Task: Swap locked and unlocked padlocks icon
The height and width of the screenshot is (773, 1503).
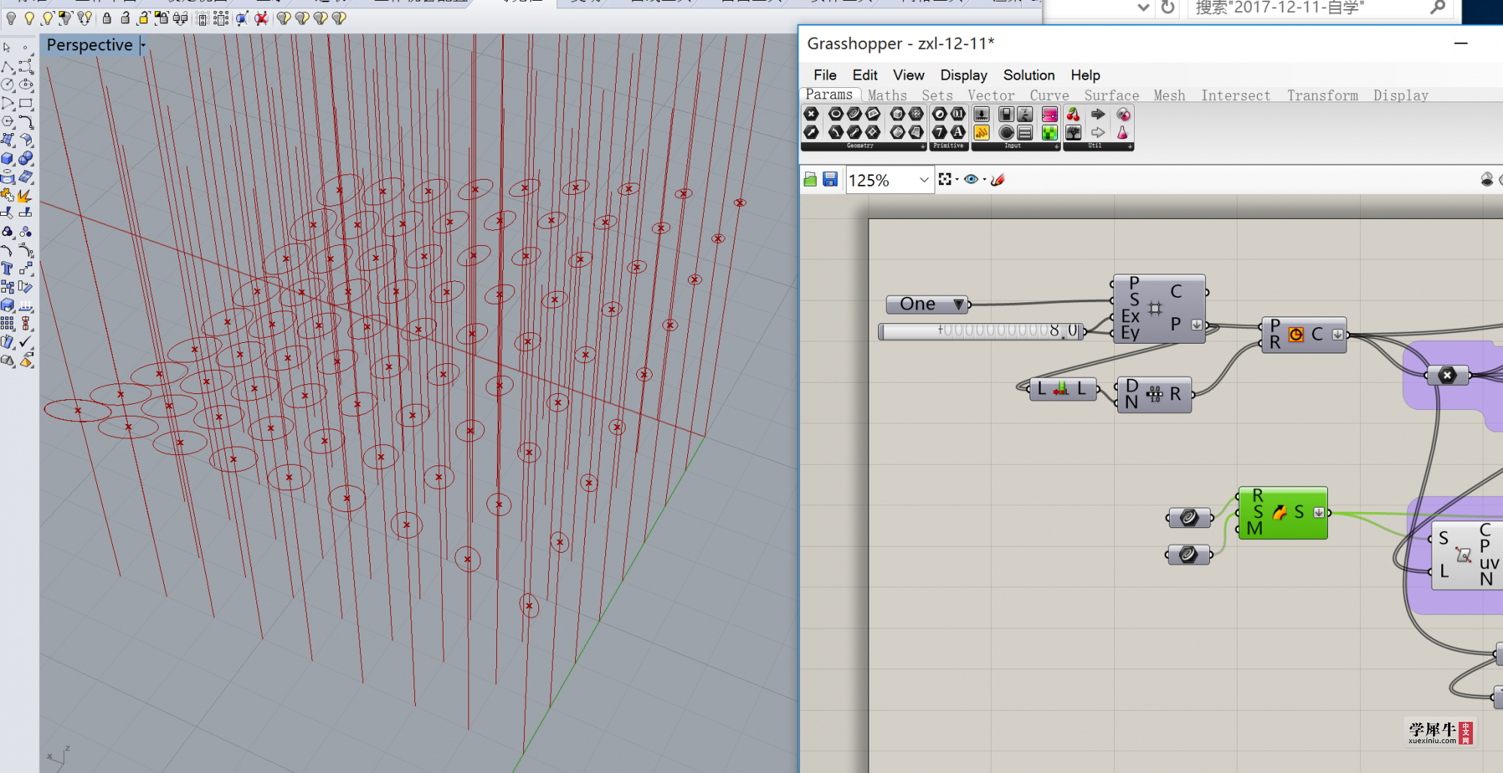Action: (x=180, y=18)
